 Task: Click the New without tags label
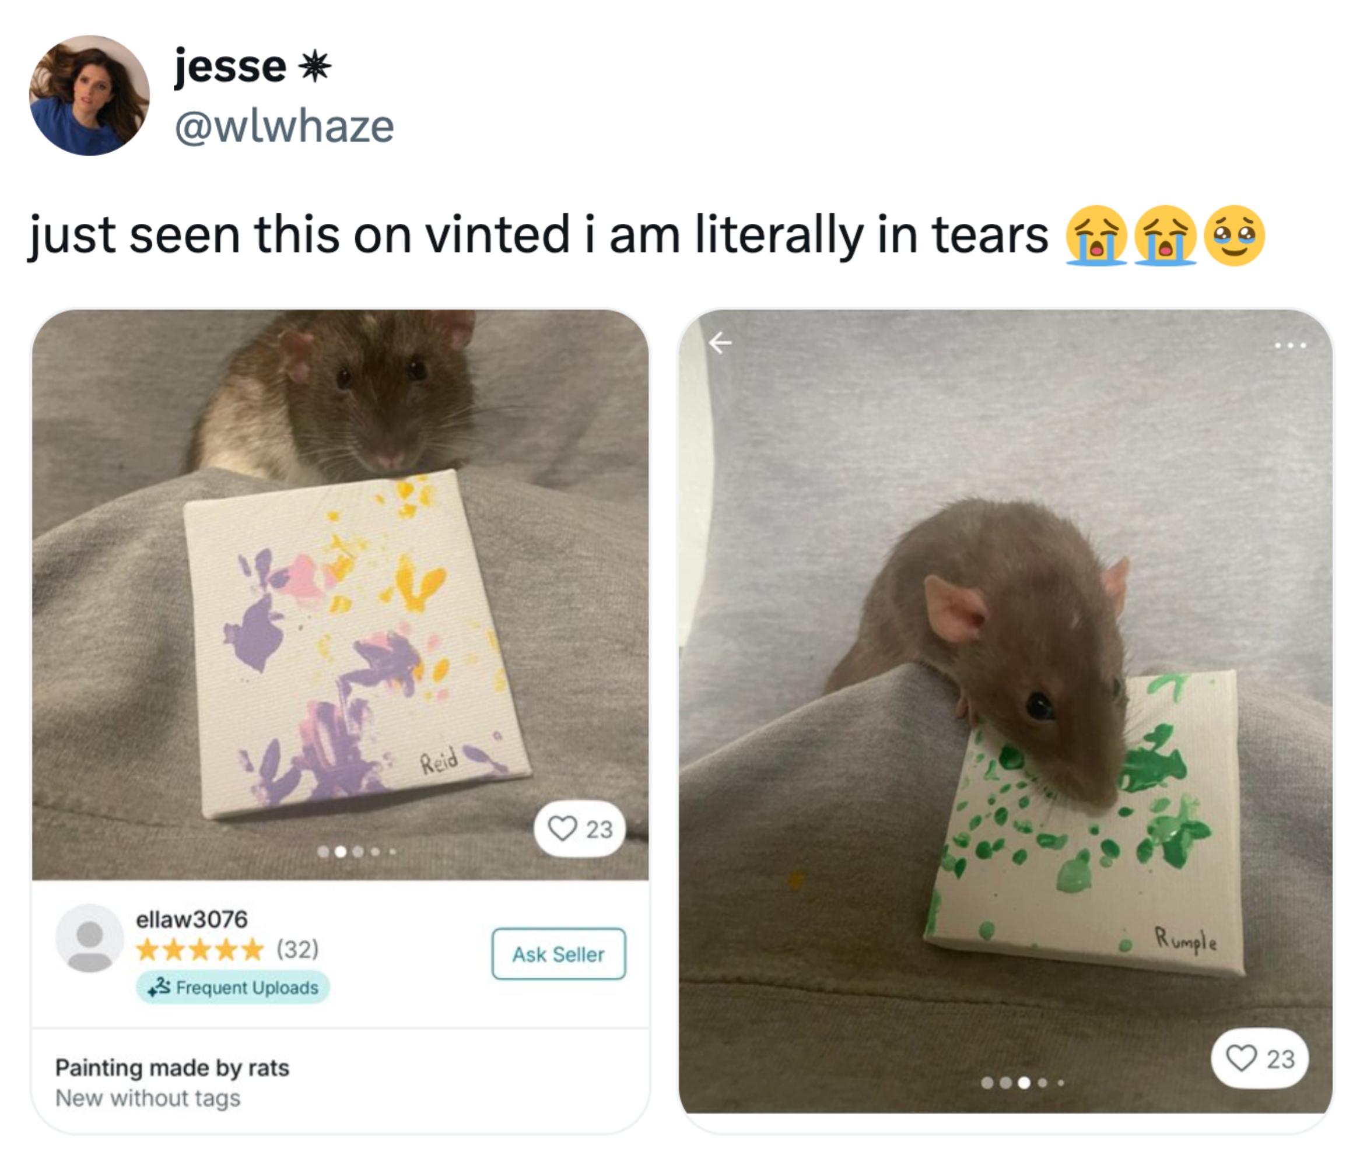(x=148, y=1098)
